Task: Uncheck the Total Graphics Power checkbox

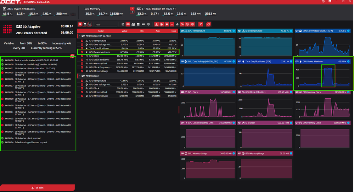Action: [82, 48]
